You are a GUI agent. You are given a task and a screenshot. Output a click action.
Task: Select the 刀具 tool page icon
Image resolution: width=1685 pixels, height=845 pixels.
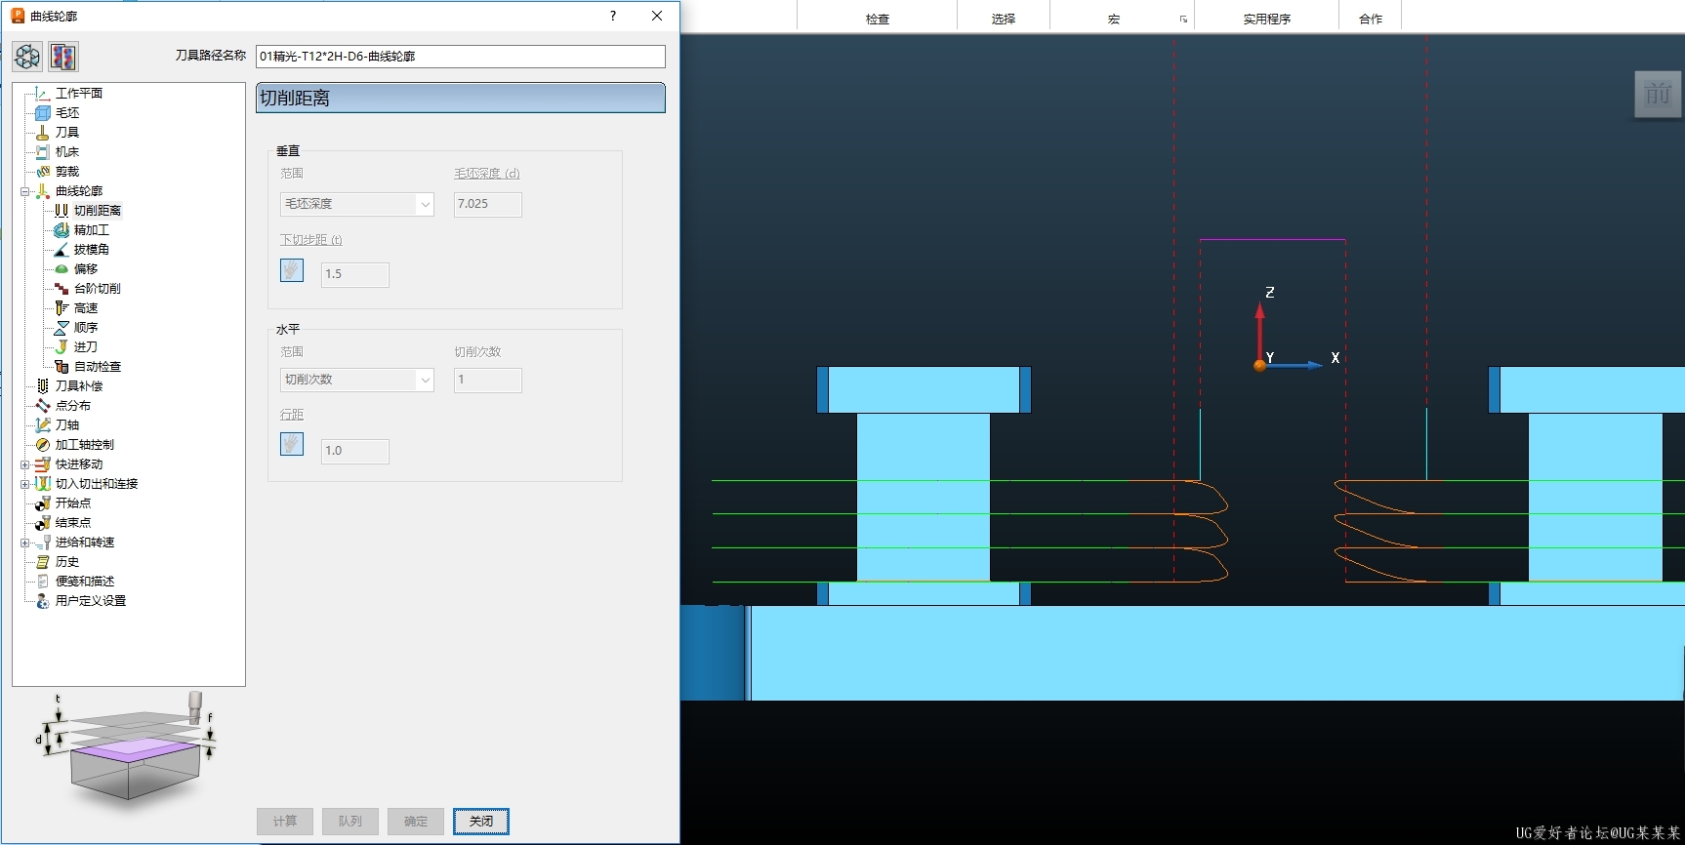pyautogui.click(x=43, y=133)
